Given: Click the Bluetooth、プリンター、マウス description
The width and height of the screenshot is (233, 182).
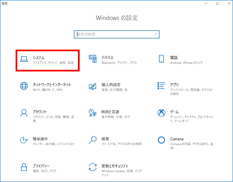Looking at the screenshot, I should 119,63.
